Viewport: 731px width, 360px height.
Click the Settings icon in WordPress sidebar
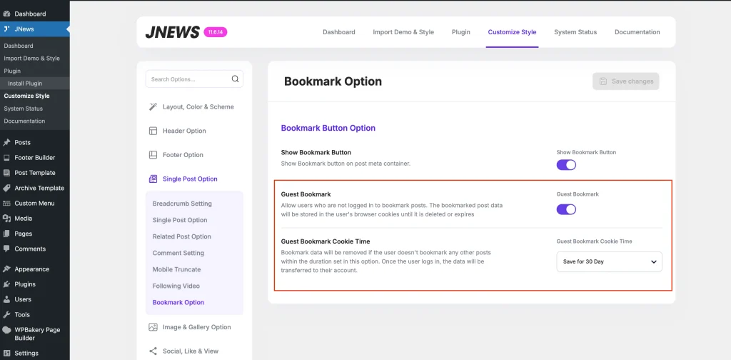tap(6, 353)
